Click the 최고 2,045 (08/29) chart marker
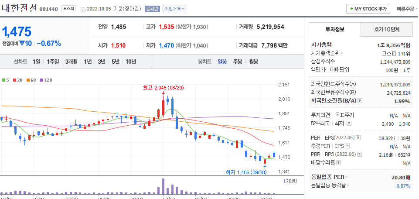The width and height of the screenshot is (419, 199). tap(164, 88)
